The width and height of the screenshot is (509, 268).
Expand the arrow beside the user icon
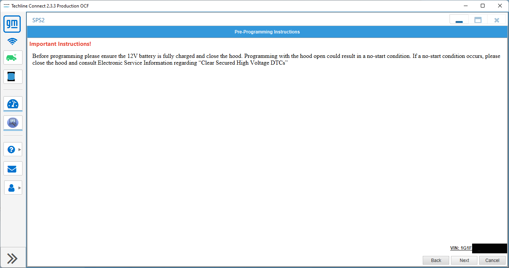(x=20, y=188)
